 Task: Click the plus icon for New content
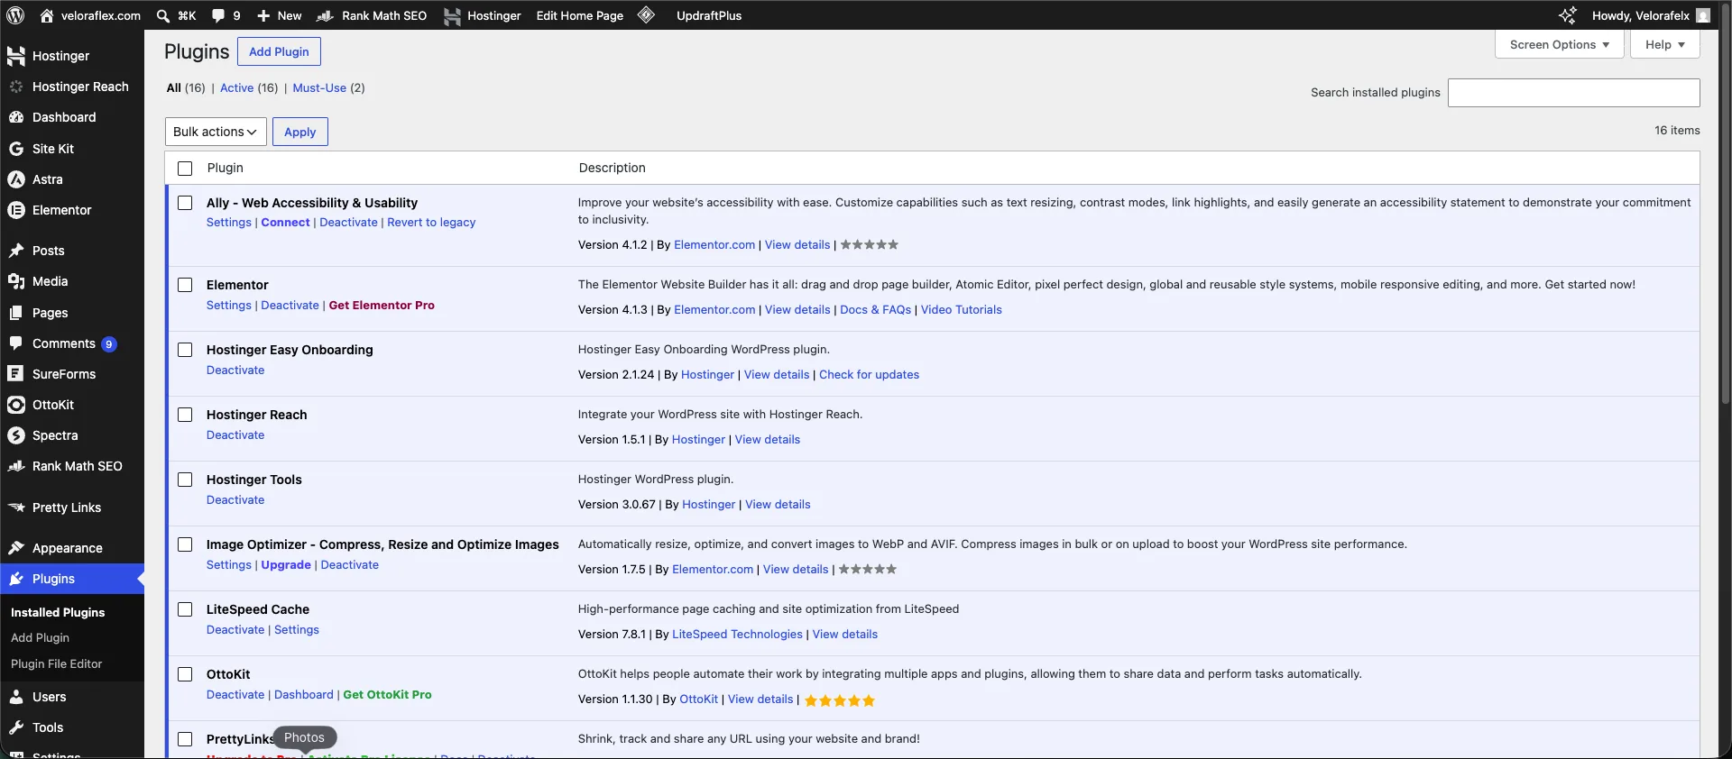(x=263, y=15)
